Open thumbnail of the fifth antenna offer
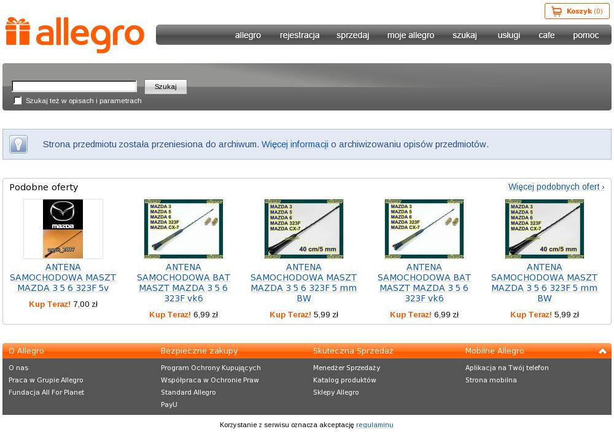Viewport: 614px width, 437px height. click(544, 229)
